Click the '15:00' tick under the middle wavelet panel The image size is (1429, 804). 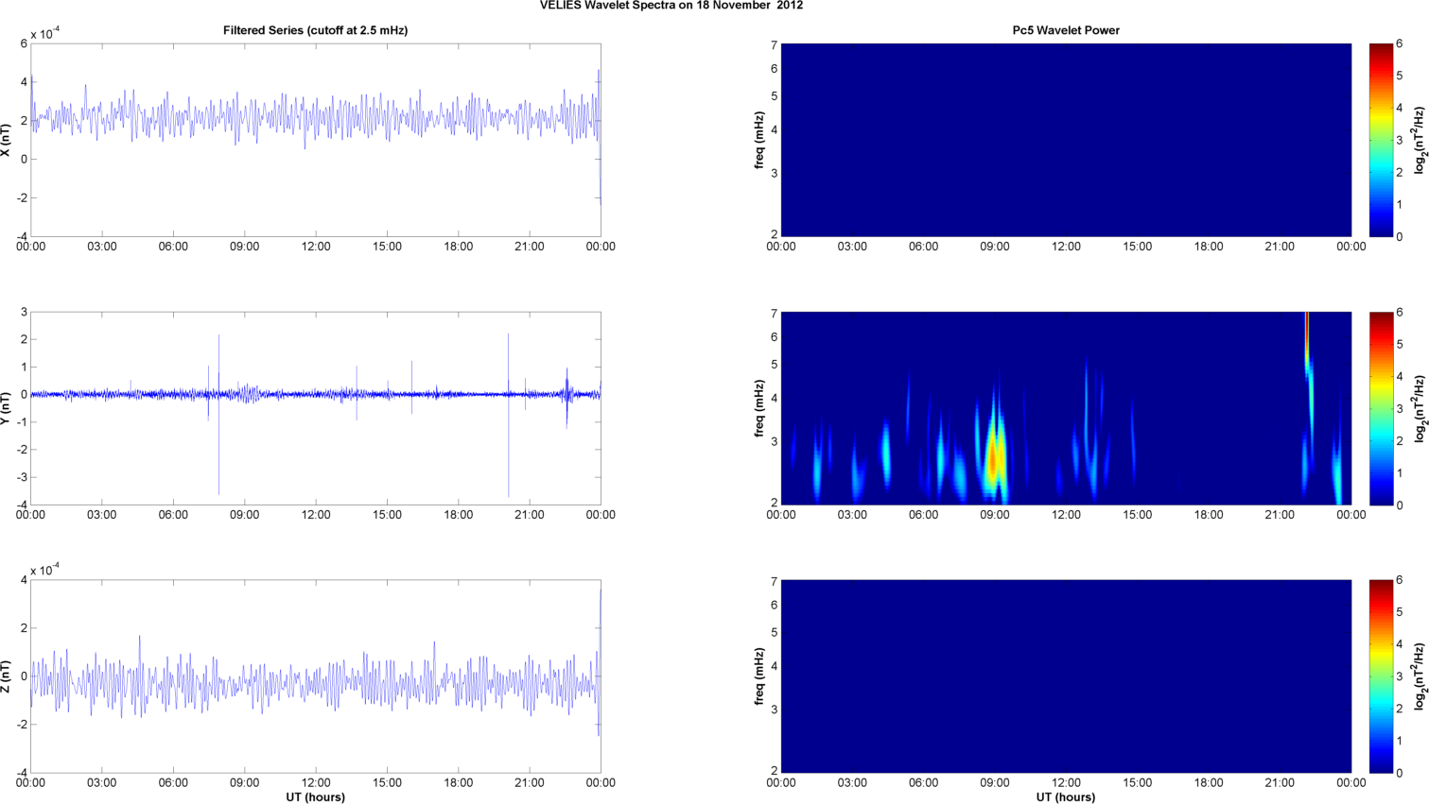tap(1138, 515)
